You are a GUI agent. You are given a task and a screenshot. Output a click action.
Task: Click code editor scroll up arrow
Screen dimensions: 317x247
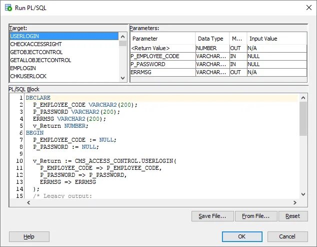coord(303,98)
